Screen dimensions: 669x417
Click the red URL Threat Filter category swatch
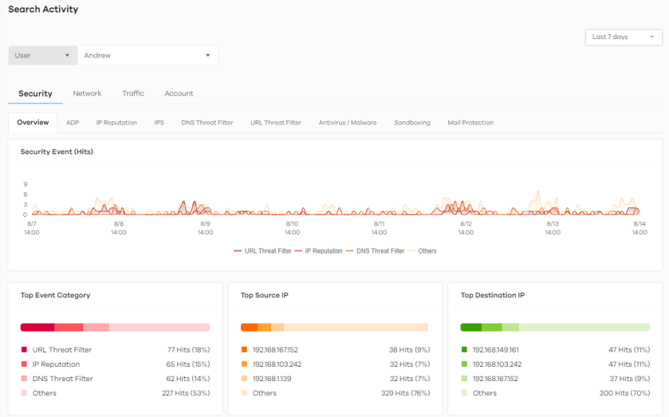point(24,350)
